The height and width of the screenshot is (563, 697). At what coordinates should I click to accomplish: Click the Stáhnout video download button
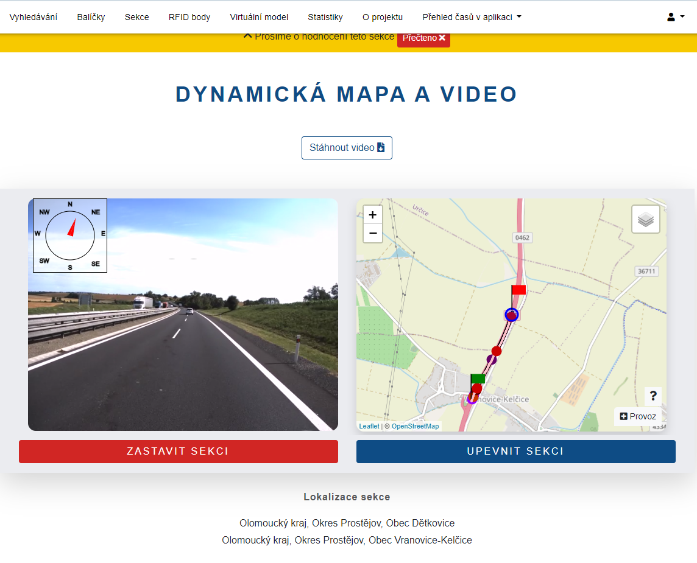pyautogui.click(x=347, y=148)
